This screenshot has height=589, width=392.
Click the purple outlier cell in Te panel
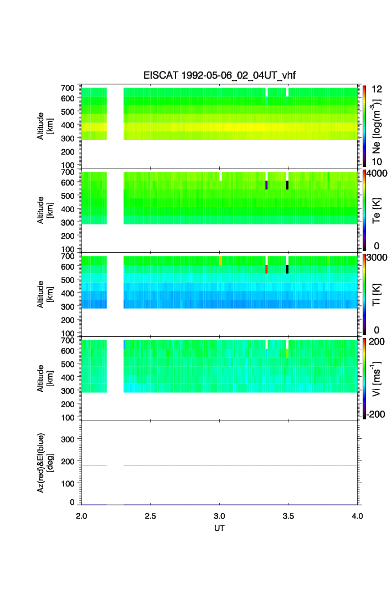click(266, 185)
